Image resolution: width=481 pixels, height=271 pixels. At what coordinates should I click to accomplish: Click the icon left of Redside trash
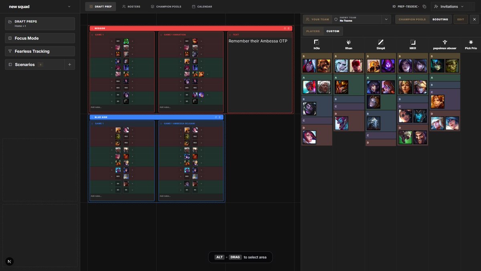[285, 29]
